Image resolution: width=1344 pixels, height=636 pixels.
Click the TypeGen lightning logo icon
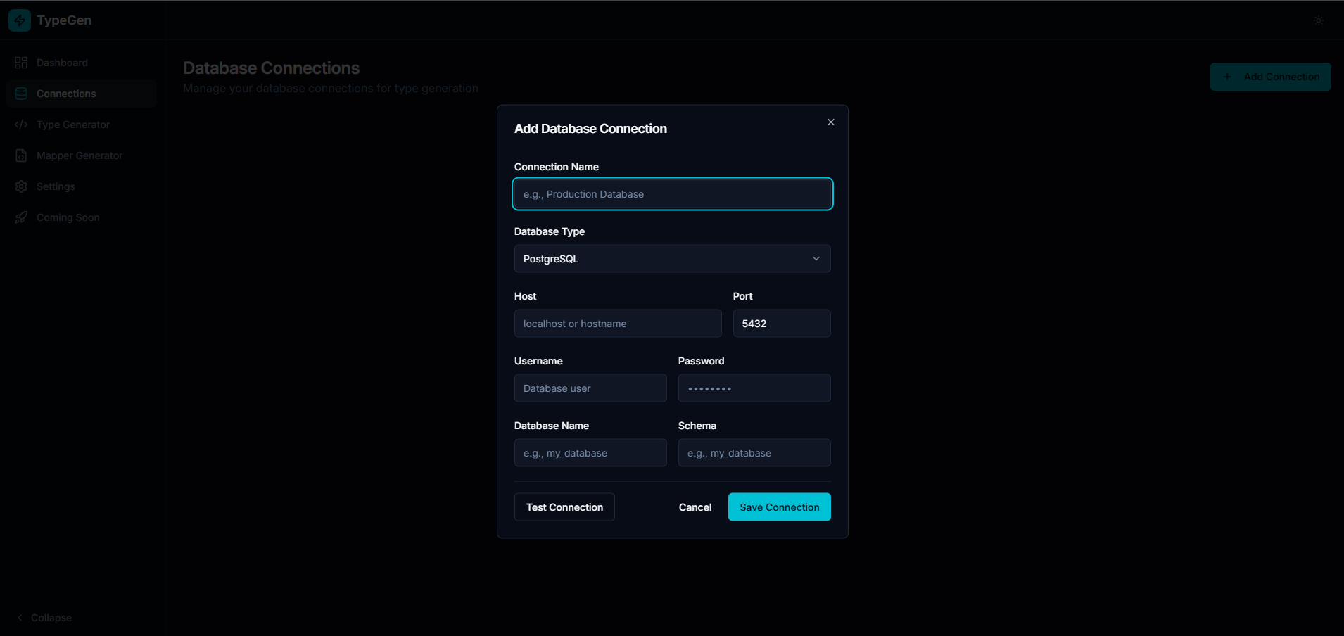(x=20, y=20)
